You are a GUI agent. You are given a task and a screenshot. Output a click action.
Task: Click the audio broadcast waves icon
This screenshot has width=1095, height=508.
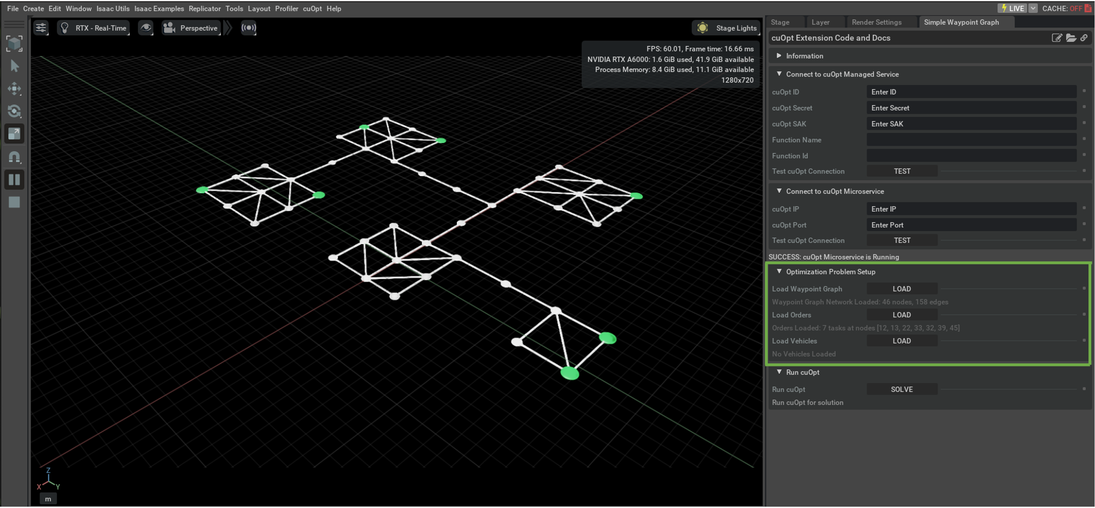pos(249,28)
